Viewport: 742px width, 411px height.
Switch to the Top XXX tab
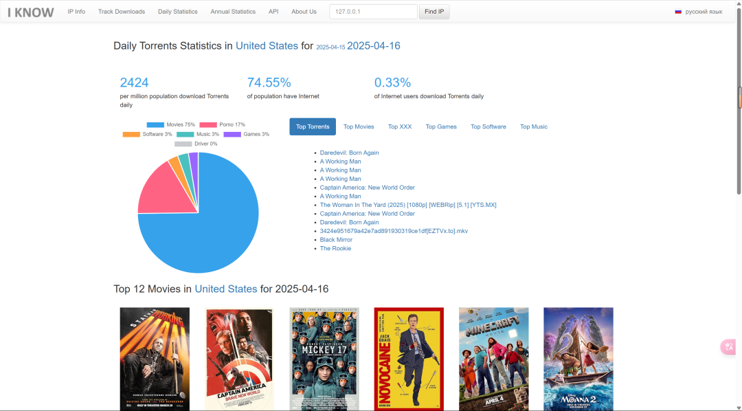coord(400,126)
